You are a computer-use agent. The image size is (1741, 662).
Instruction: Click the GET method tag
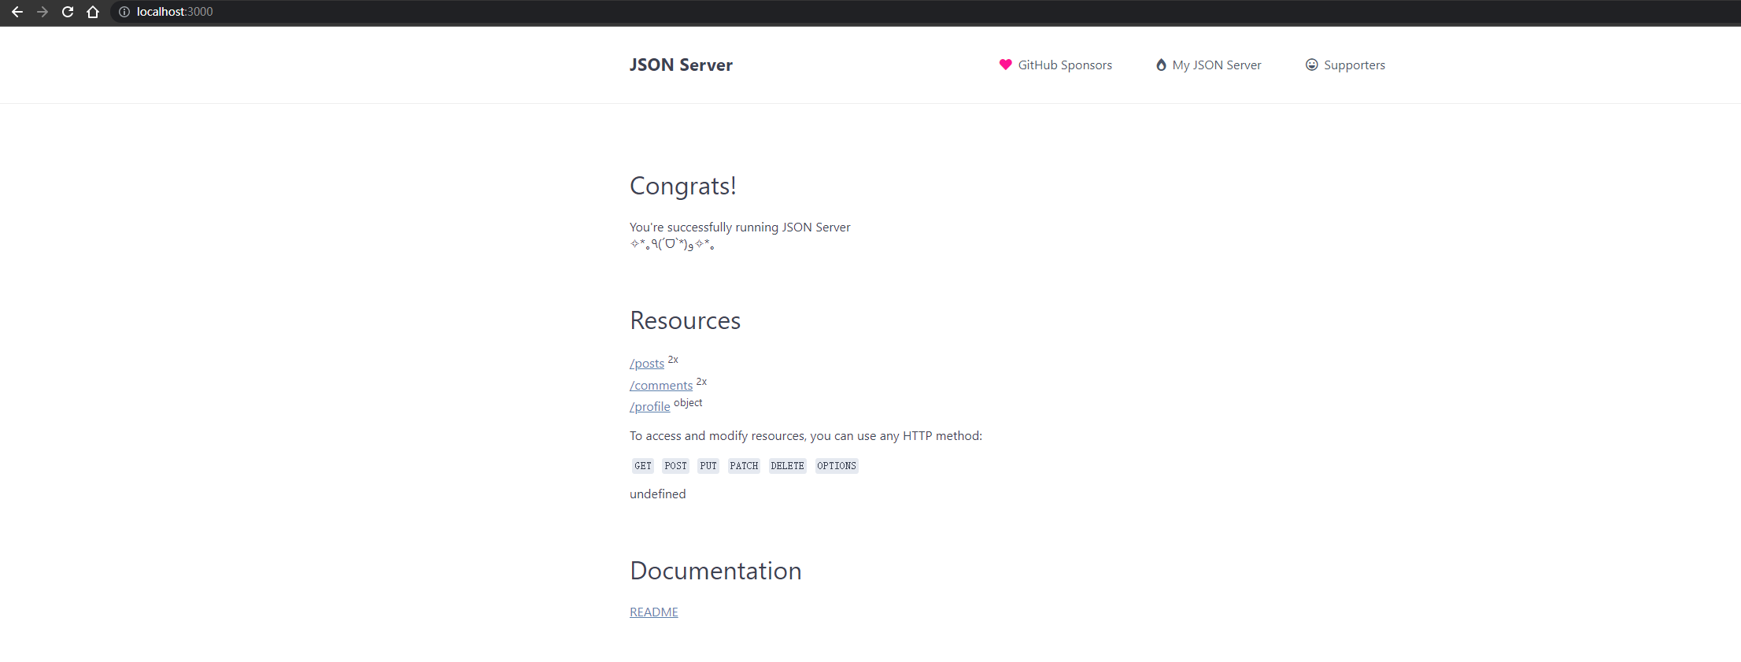(643, 466)
